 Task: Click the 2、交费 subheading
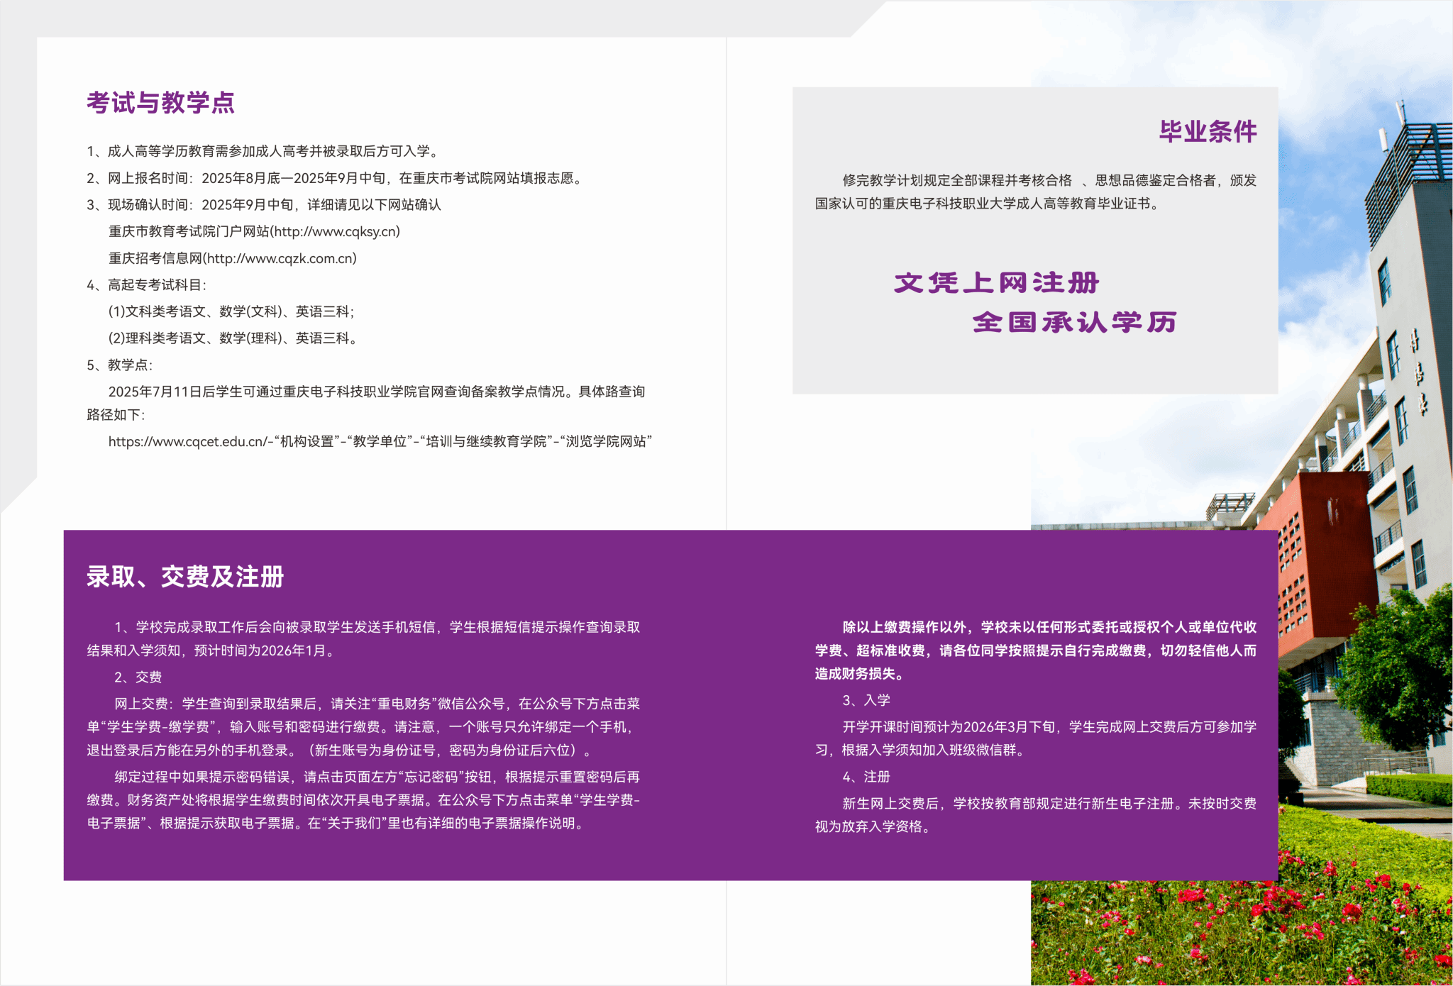(x=138, y=677)
